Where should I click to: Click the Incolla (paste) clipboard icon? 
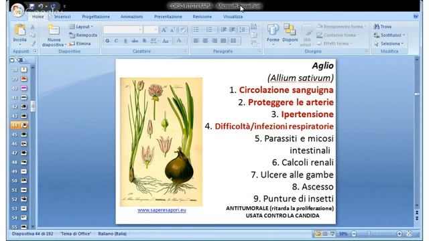point(19,29)
